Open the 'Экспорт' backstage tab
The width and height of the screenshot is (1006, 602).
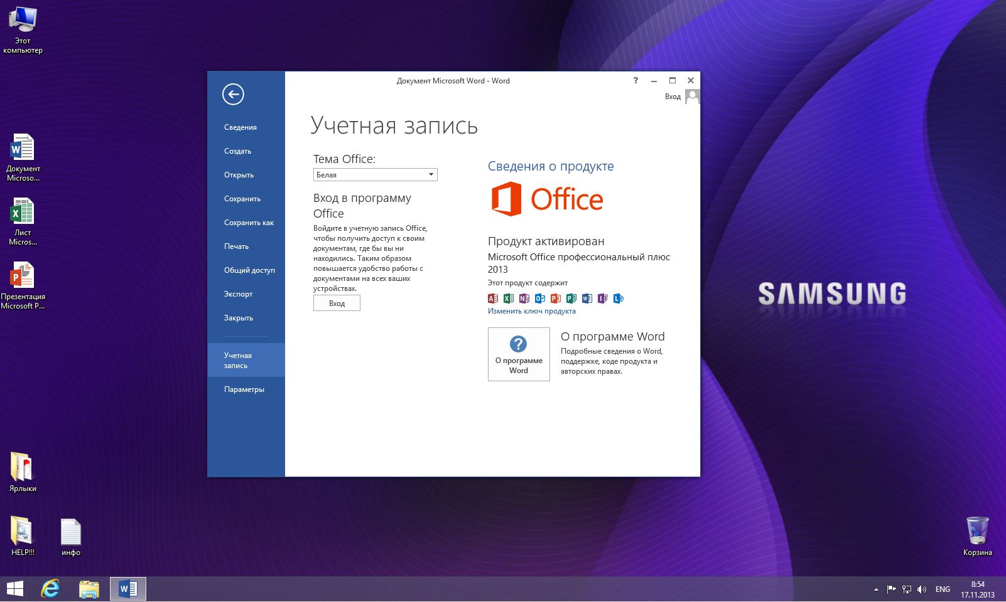246,294
